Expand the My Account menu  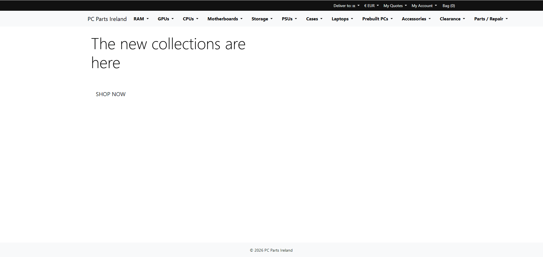tap(424, 6)
